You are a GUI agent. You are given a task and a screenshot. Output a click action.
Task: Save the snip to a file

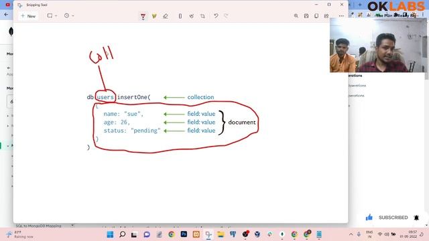pos(306,16)
